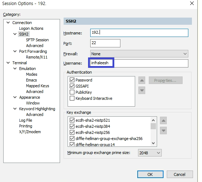Select SFTP Session category

[x=37, y=40]
